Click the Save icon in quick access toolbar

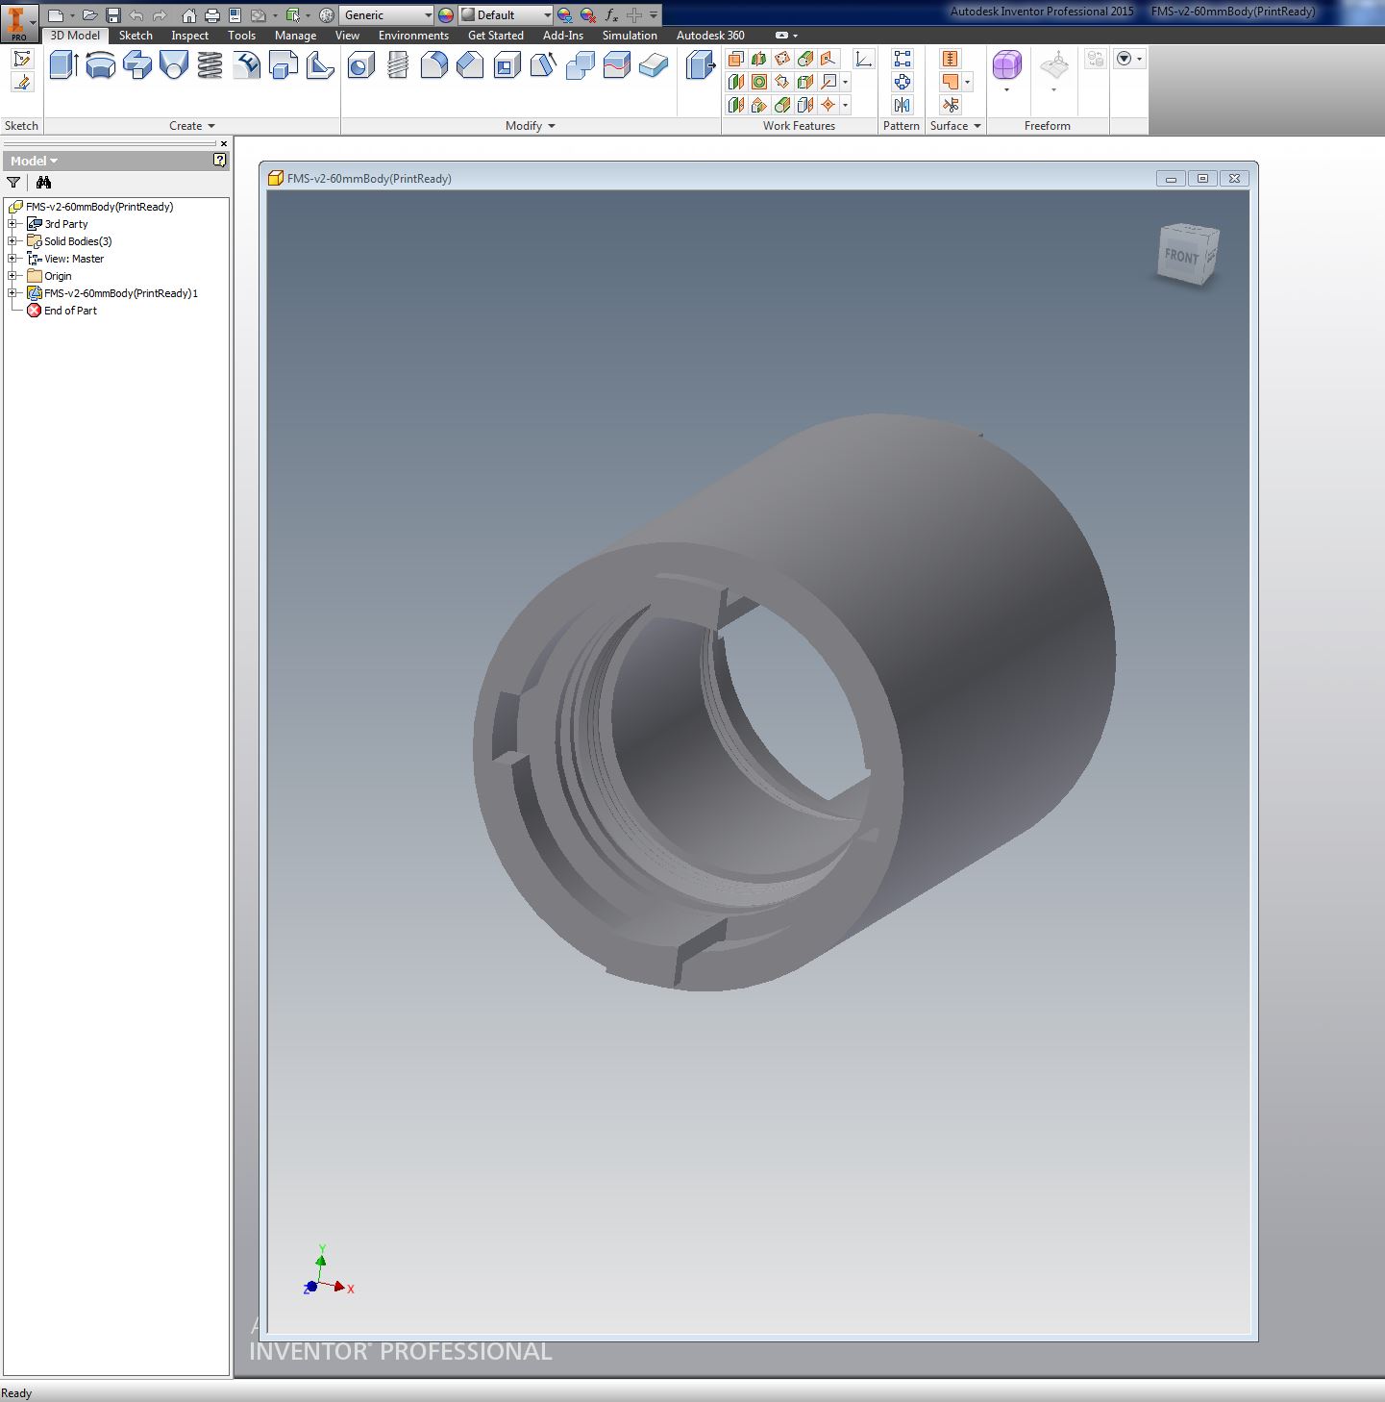[x=112, y=15]
